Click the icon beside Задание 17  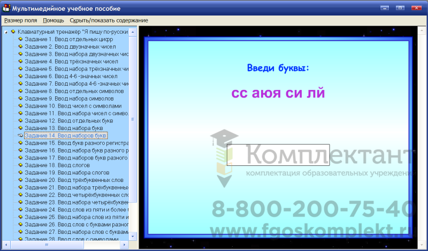coord(20,157)
